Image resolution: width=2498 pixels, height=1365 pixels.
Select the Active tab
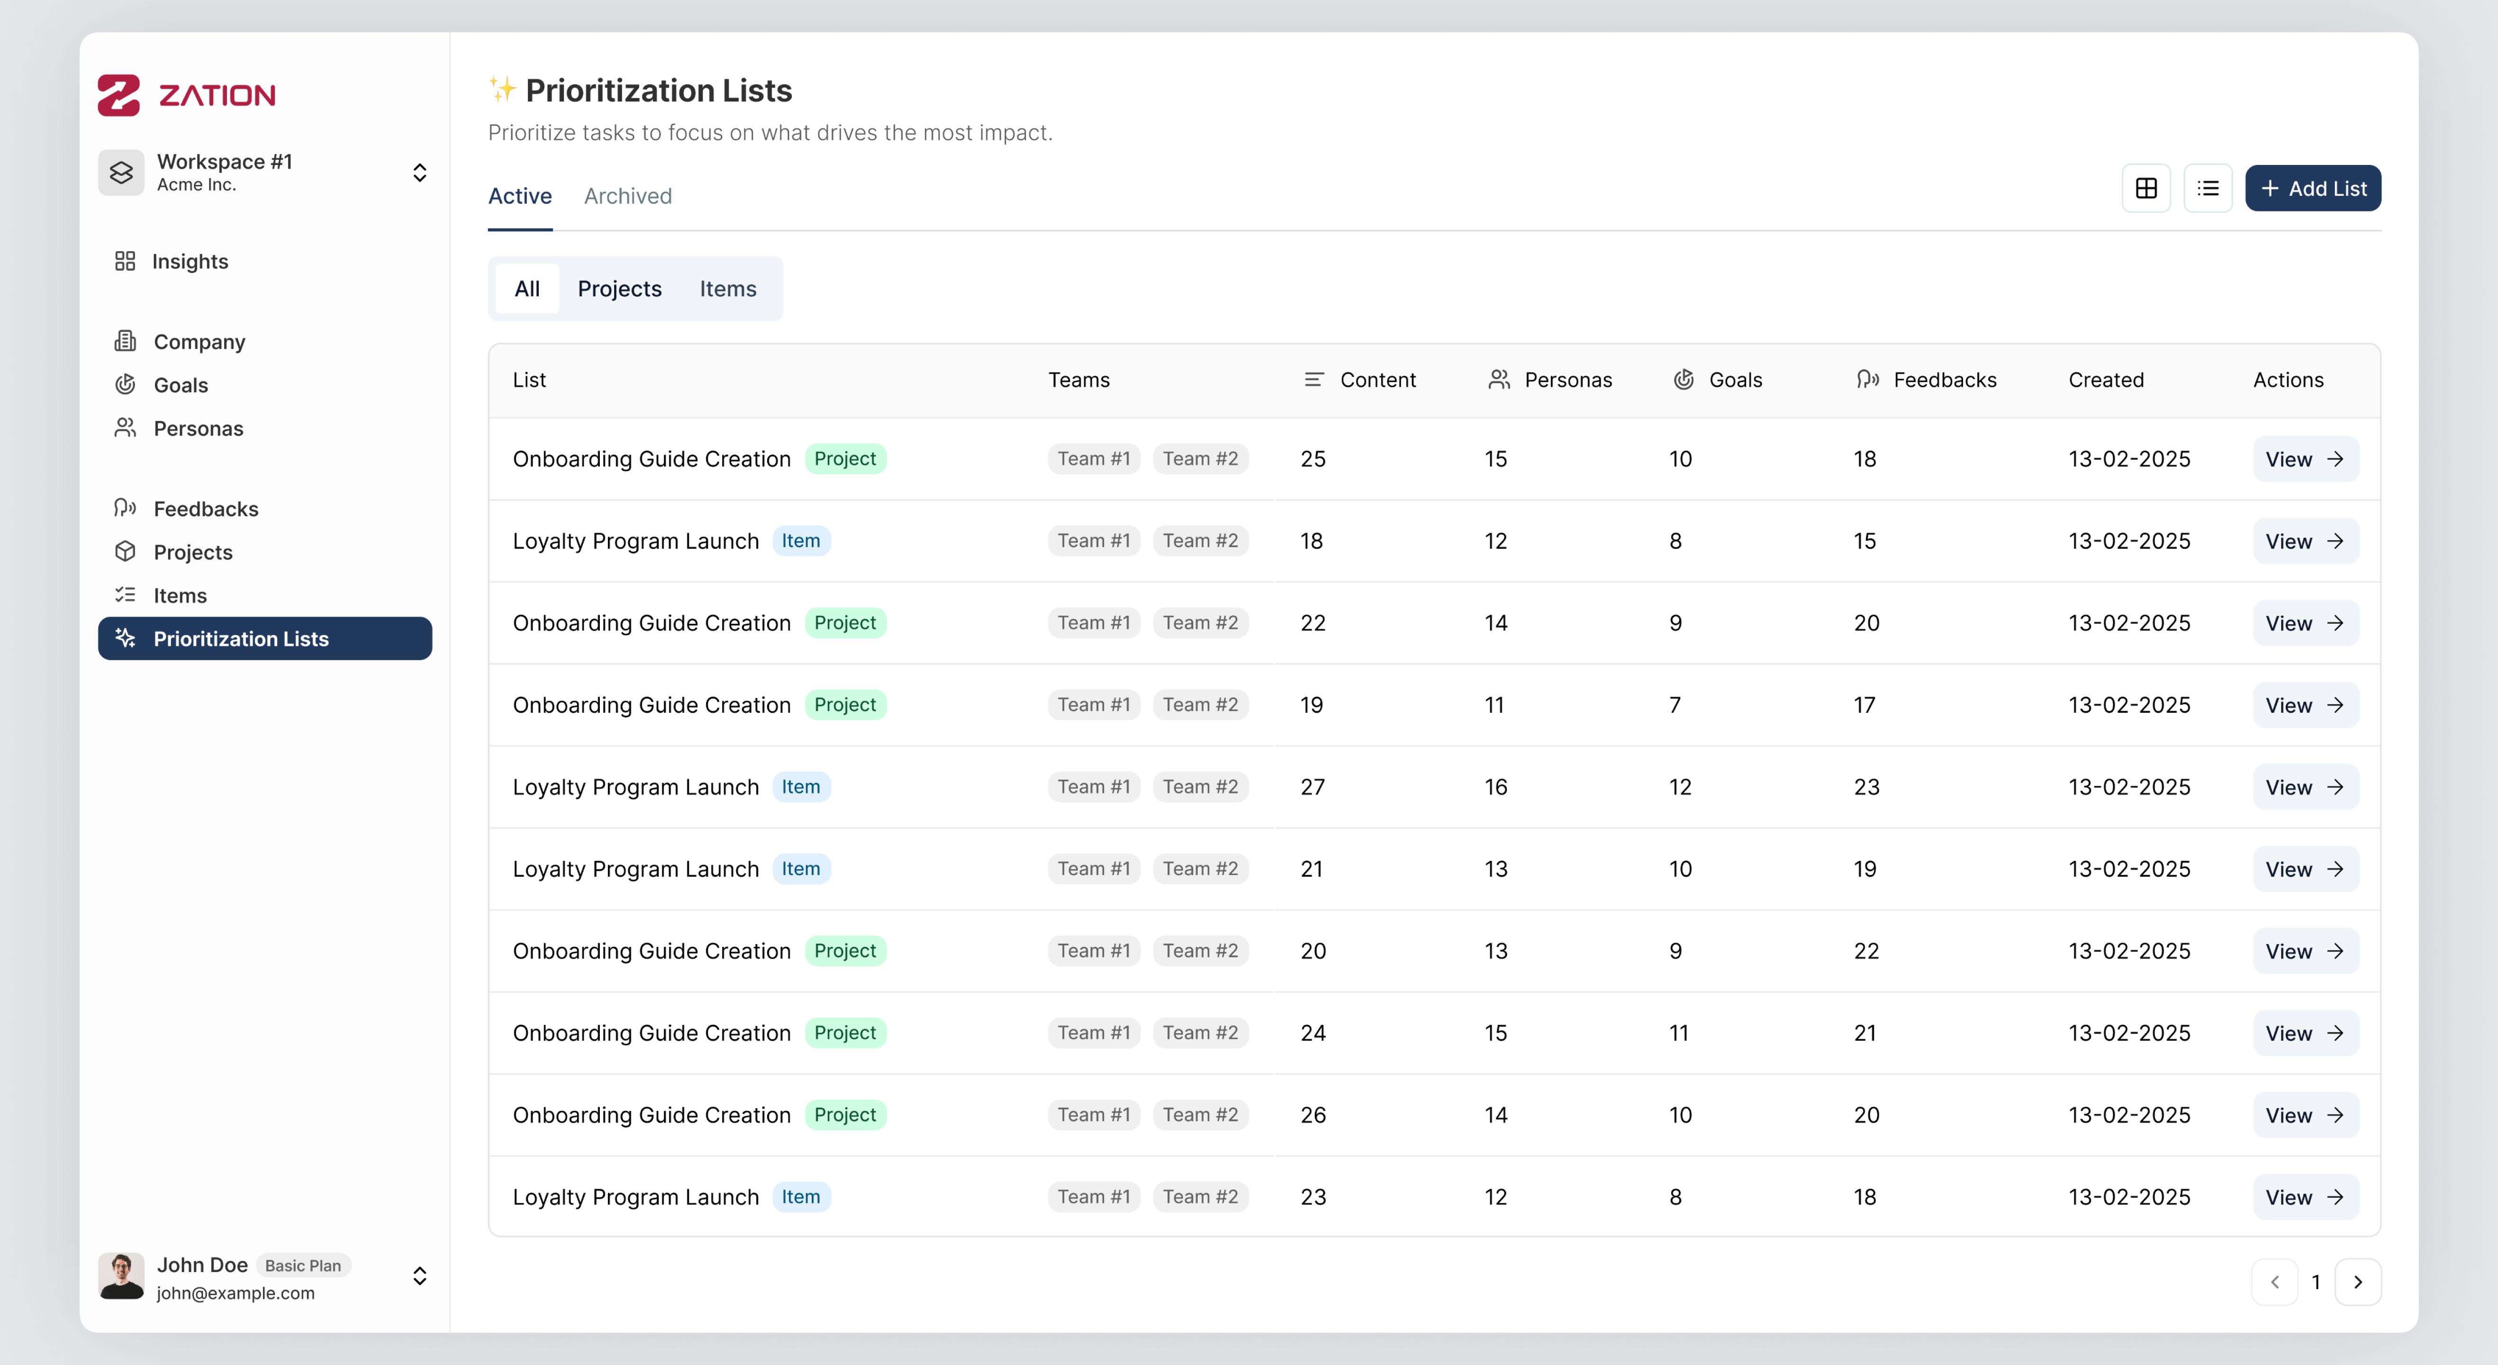click(520, 196)
